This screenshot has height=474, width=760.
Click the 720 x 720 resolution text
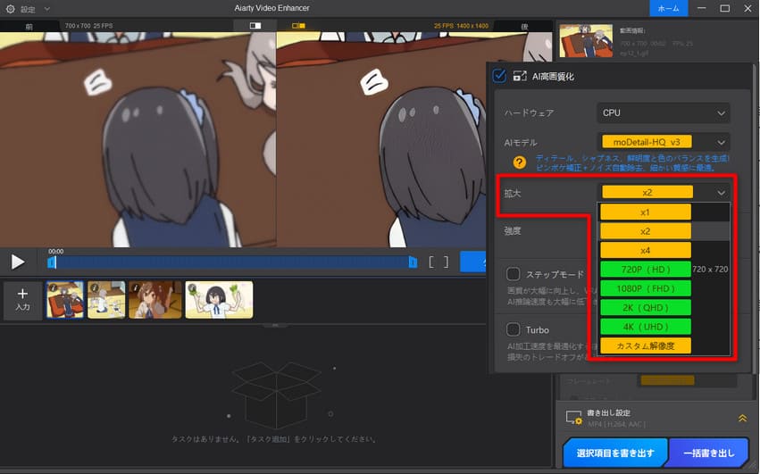click(x=710, y=270)
